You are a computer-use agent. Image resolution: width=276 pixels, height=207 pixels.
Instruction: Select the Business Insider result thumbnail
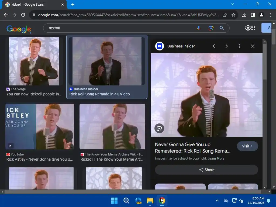coord(107,61)
